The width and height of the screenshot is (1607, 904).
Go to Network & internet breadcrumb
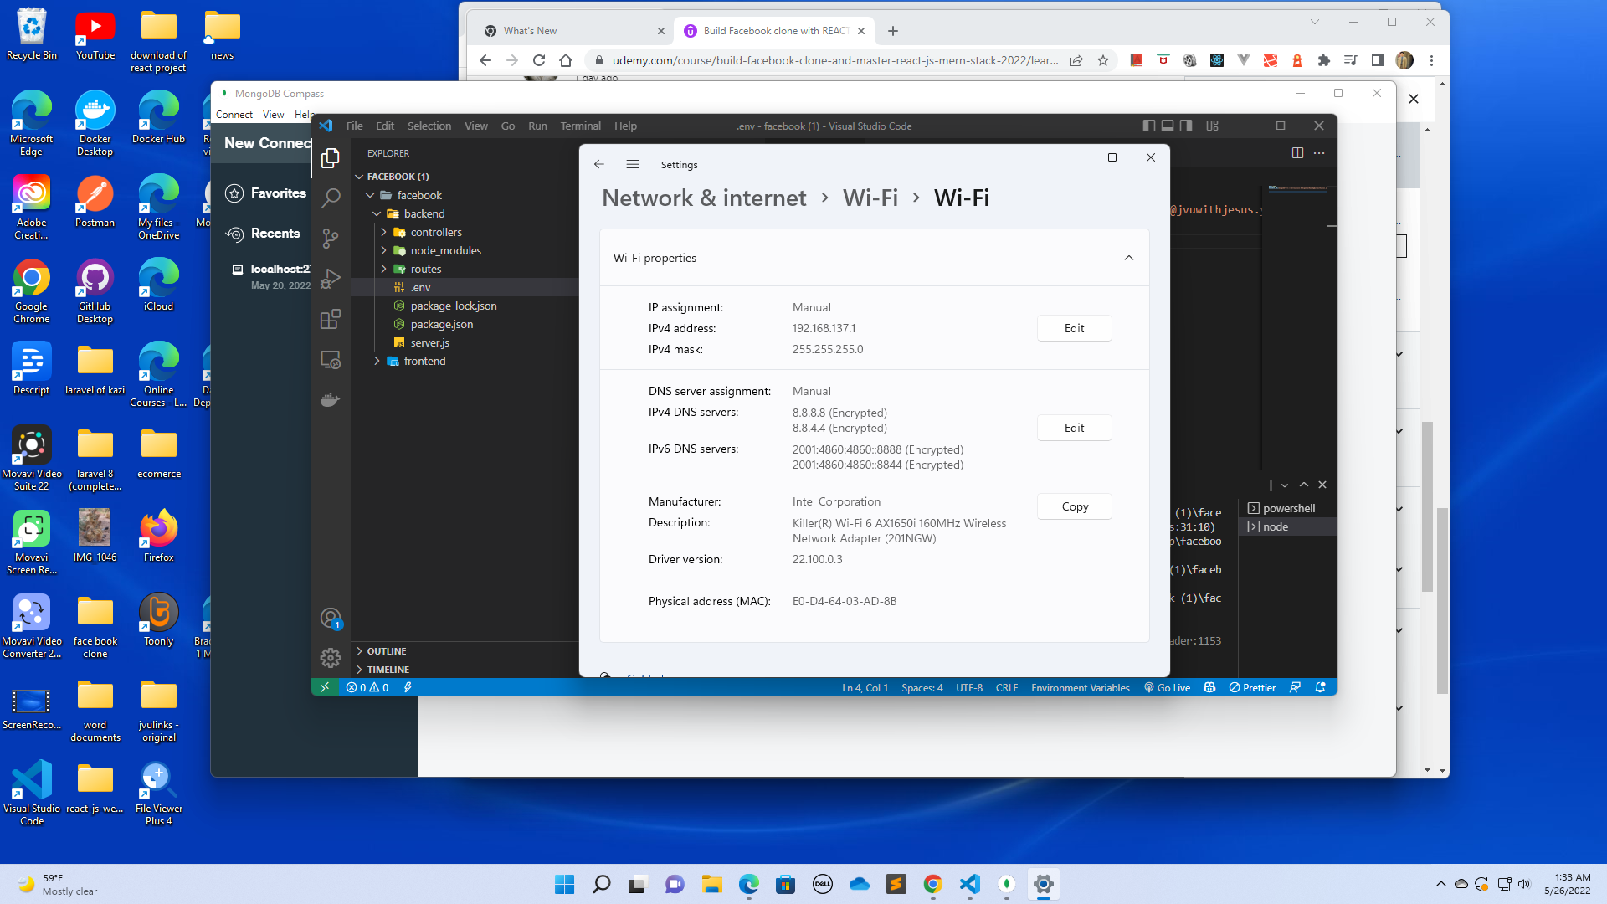[704, 198]
